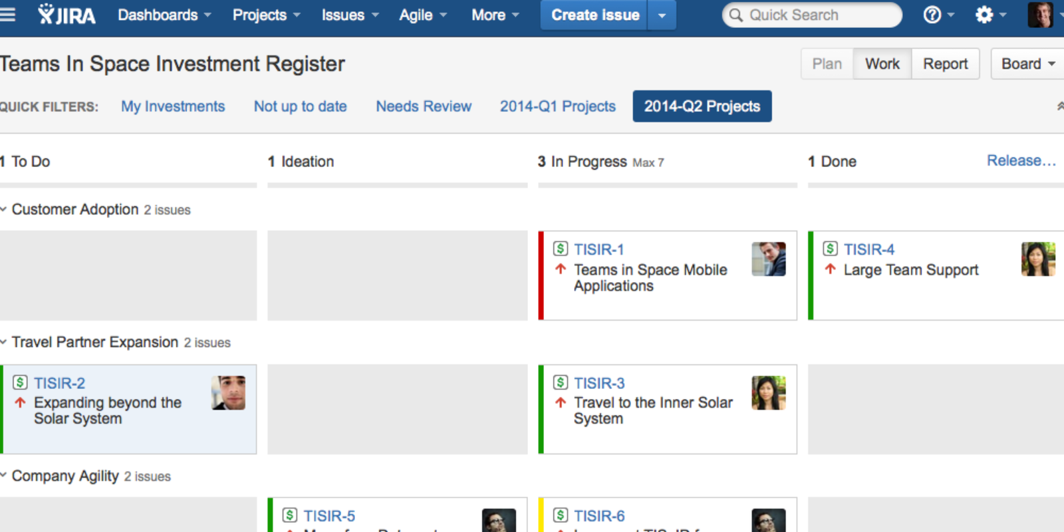Collapse the Customer Adoption swimlane
The image size is (1064, 532).
click(4, 209)
